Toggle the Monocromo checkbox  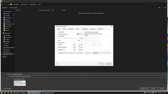59,50
